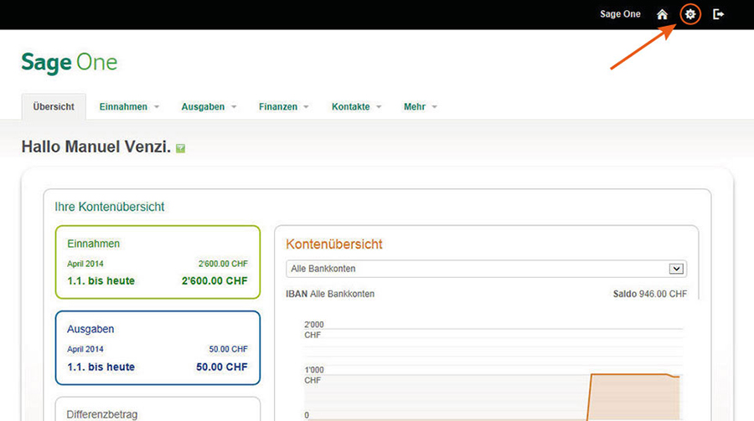754x421 pixels.
Task: Expand the arrow next to Kontakte
Action: [x=379, y=106]
